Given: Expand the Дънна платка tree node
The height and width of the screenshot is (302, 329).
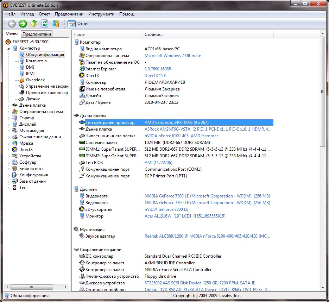Looking at the screenshot, I should click(x=8, y=106).
